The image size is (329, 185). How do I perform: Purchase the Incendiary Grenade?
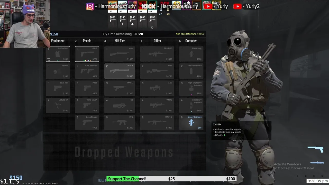tap(191, 105)
